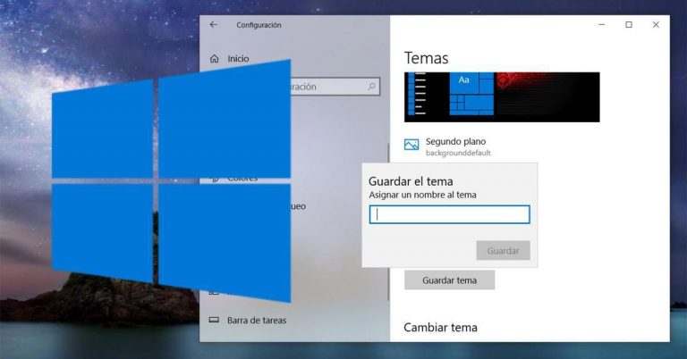Click the Barra de tareas icon
This screenshot has width=687, height=359.
tap(214, 320)
